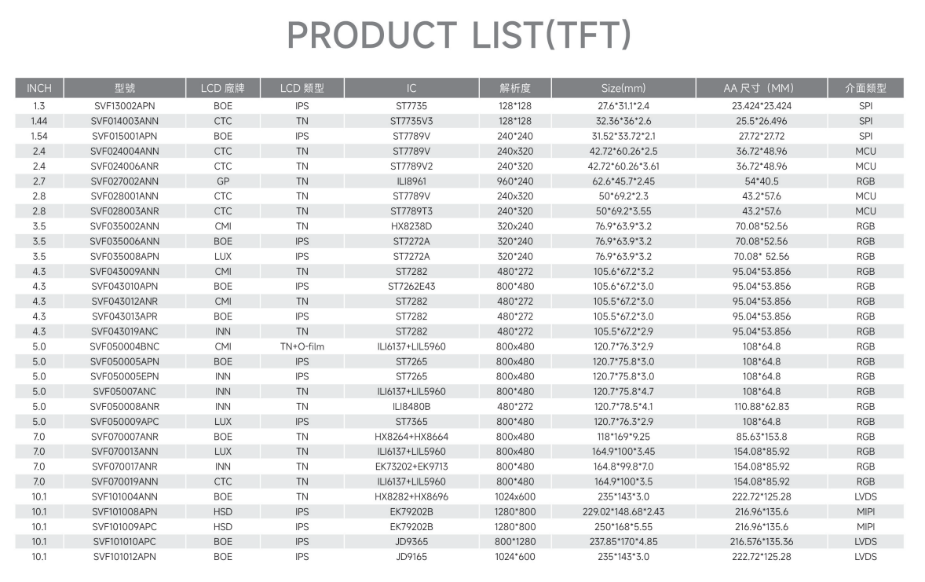Click the 介面類型 column header

865,88
